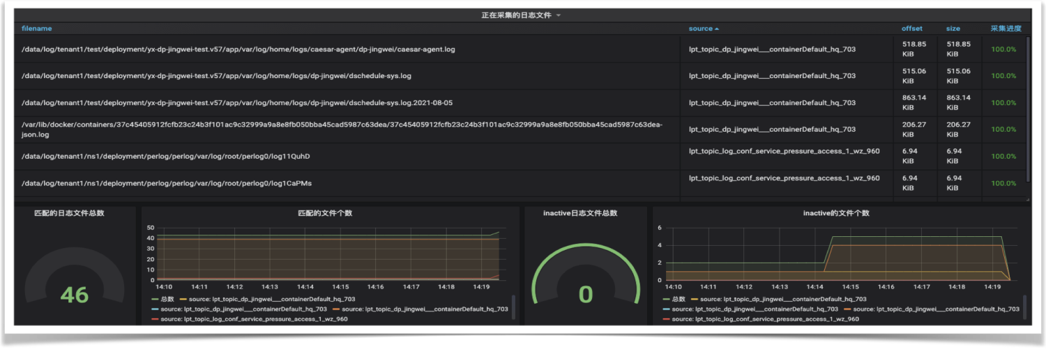Select the perlog0/log11QuhD filename cell
This screenshot has height=349, width=1046.
(348, 156)
